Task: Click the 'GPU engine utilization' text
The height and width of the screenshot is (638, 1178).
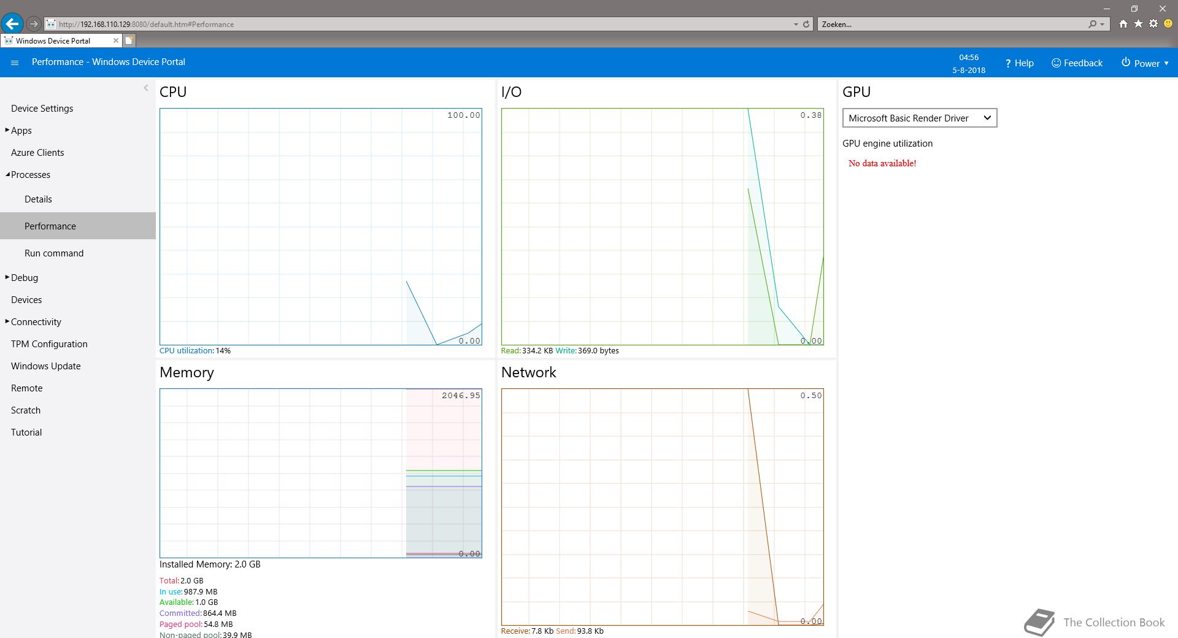Action: point(887,144)
